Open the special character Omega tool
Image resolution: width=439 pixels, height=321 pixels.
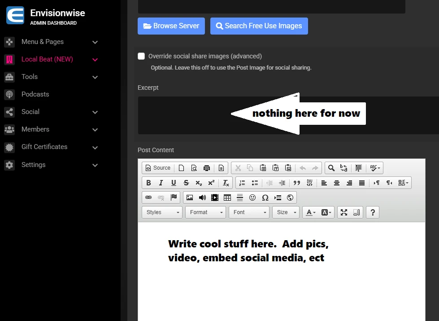point(265,198)
